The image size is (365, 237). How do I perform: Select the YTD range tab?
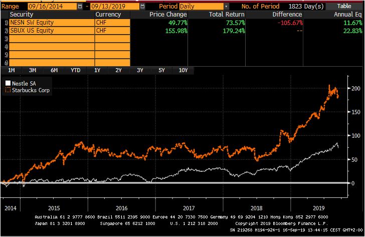pyautogui.click(x=75, y=71)
